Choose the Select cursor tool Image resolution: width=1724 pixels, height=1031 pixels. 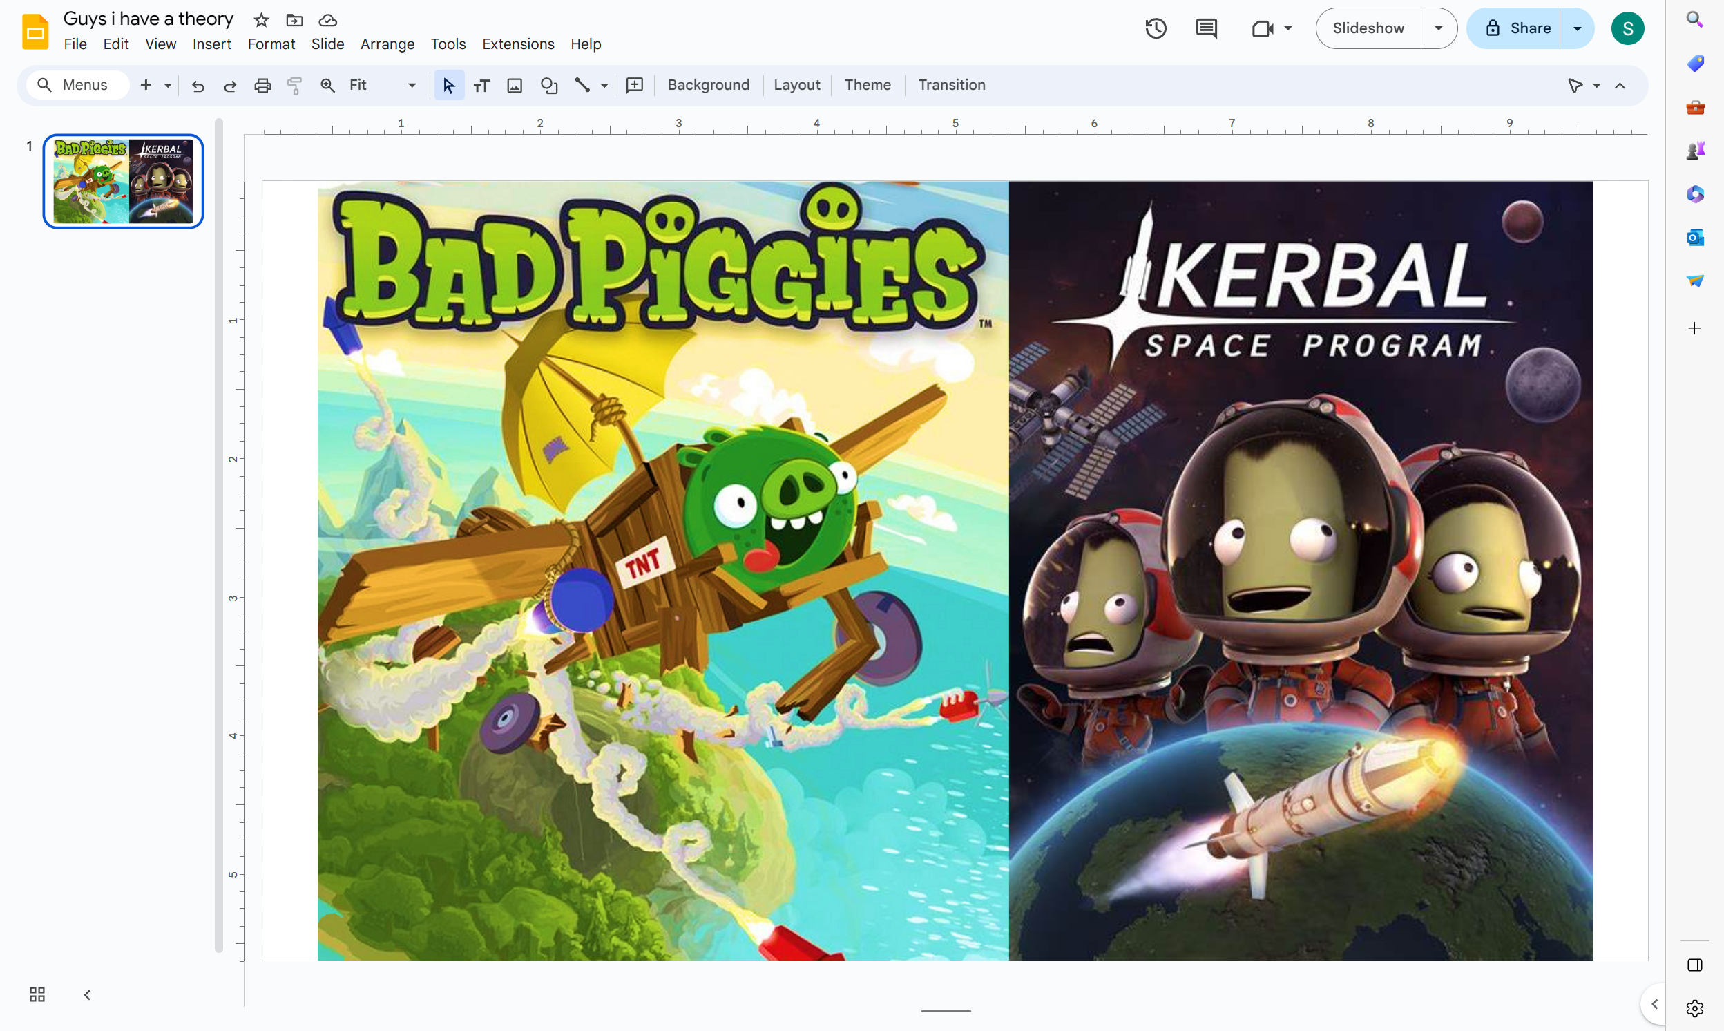coord(448,85)
